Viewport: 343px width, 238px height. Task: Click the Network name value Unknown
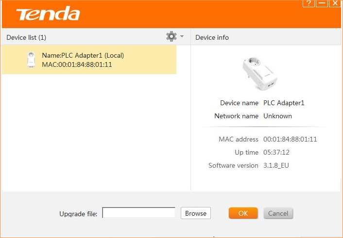point(277,116)
